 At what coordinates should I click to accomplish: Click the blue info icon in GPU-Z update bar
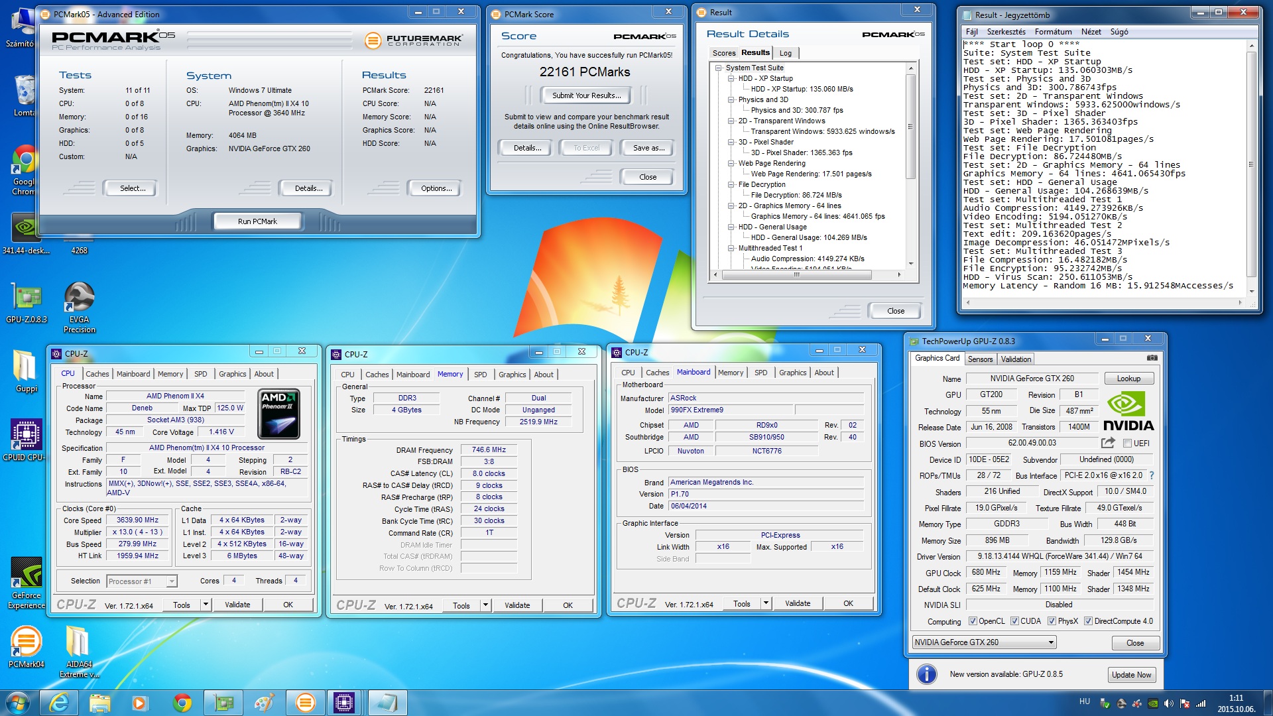click(x=926, y=674)
